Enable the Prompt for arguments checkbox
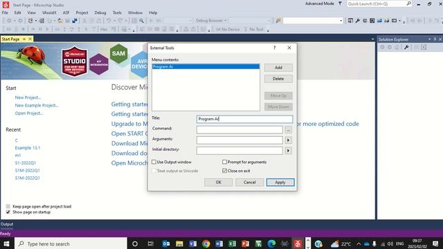 (x=224, y=162)
